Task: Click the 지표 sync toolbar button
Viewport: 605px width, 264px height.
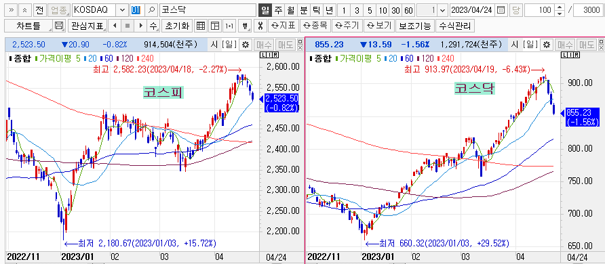Action: pos(284,26)
